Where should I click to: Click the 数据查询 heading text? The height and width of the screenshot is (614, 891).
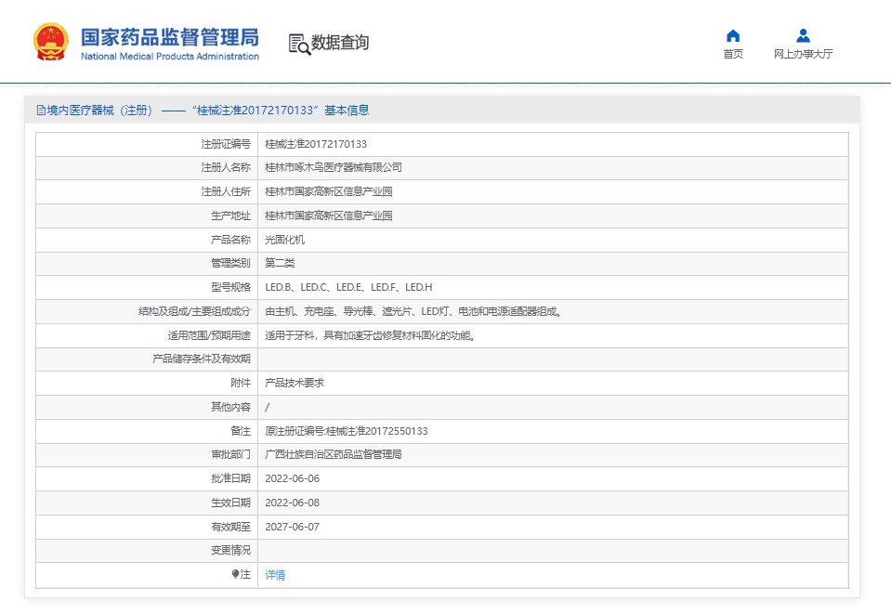(x=340, y=43)
